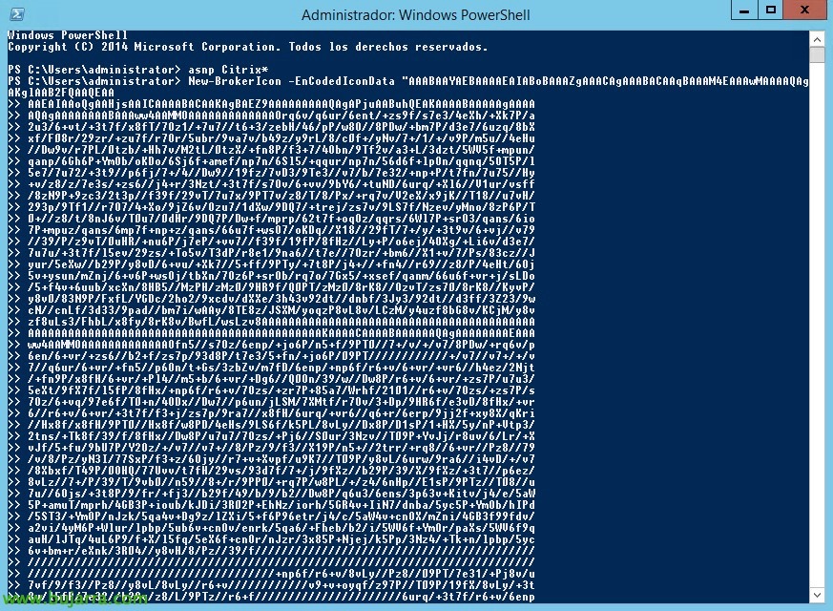Open the www.bujarra.com watermark link
The image size is (833, 611).
click(74, 599)
